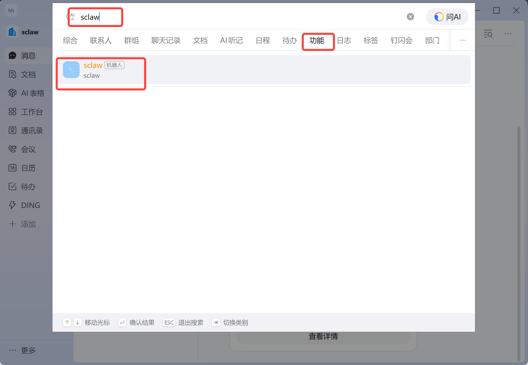Switch to 联系人 search tab

pos(101,41)
